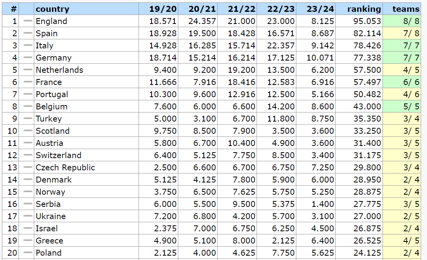Click the 'country' column header
Screen dimensions: 427x260
52,9
